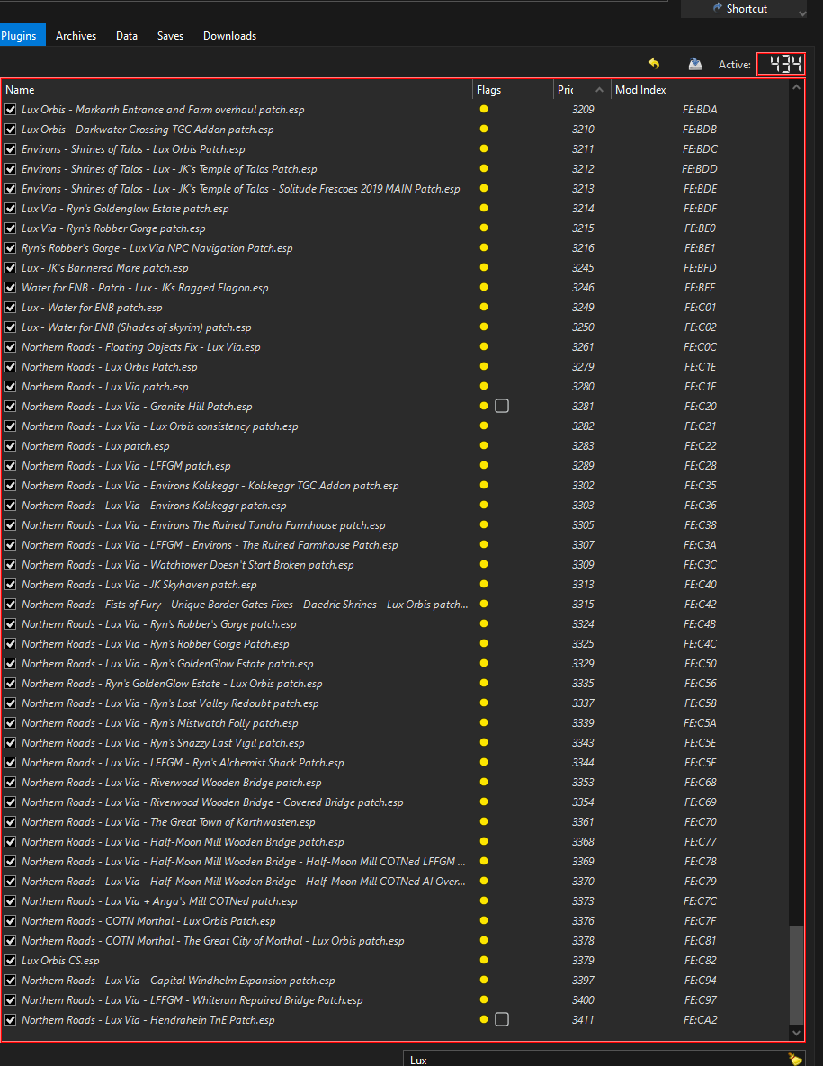Viewport: 823px width, 1066px height.
Task: Click yellow flag dot for Whiterun Repaired Bridge Patch
Action: click(484, 999)
